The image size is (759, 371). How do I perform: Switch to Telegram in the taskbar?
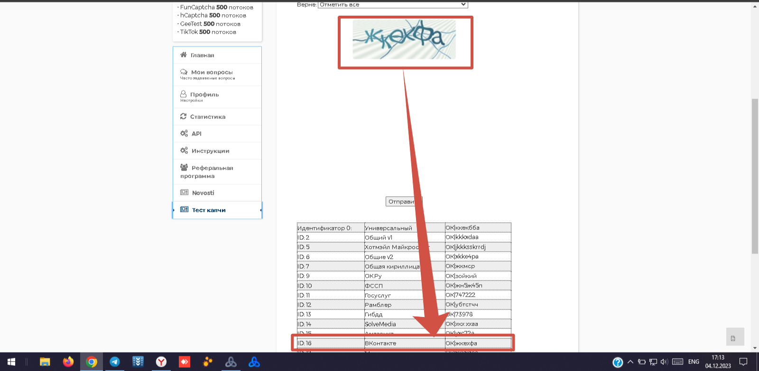[x=115, y=362]
